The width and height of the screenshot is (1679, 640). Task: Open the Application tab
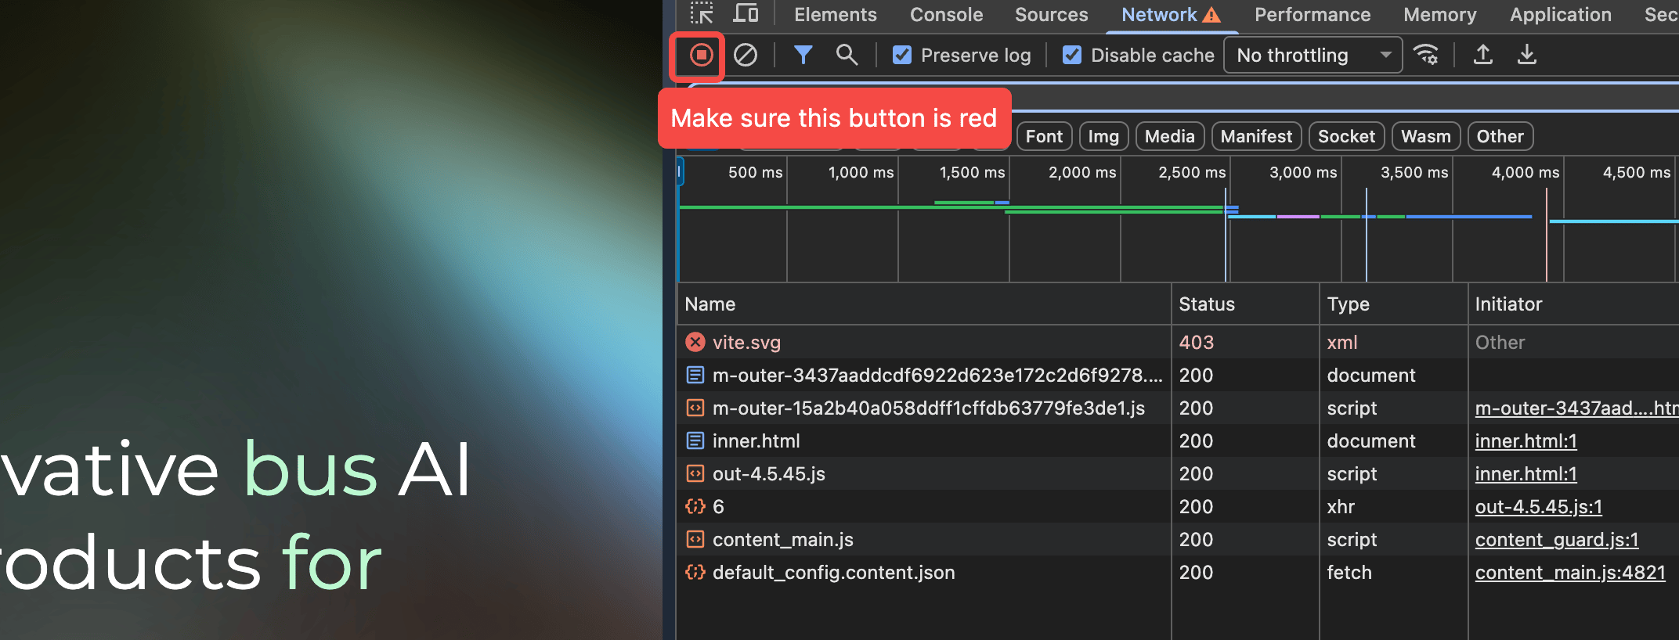click(x=1560, y=15)
